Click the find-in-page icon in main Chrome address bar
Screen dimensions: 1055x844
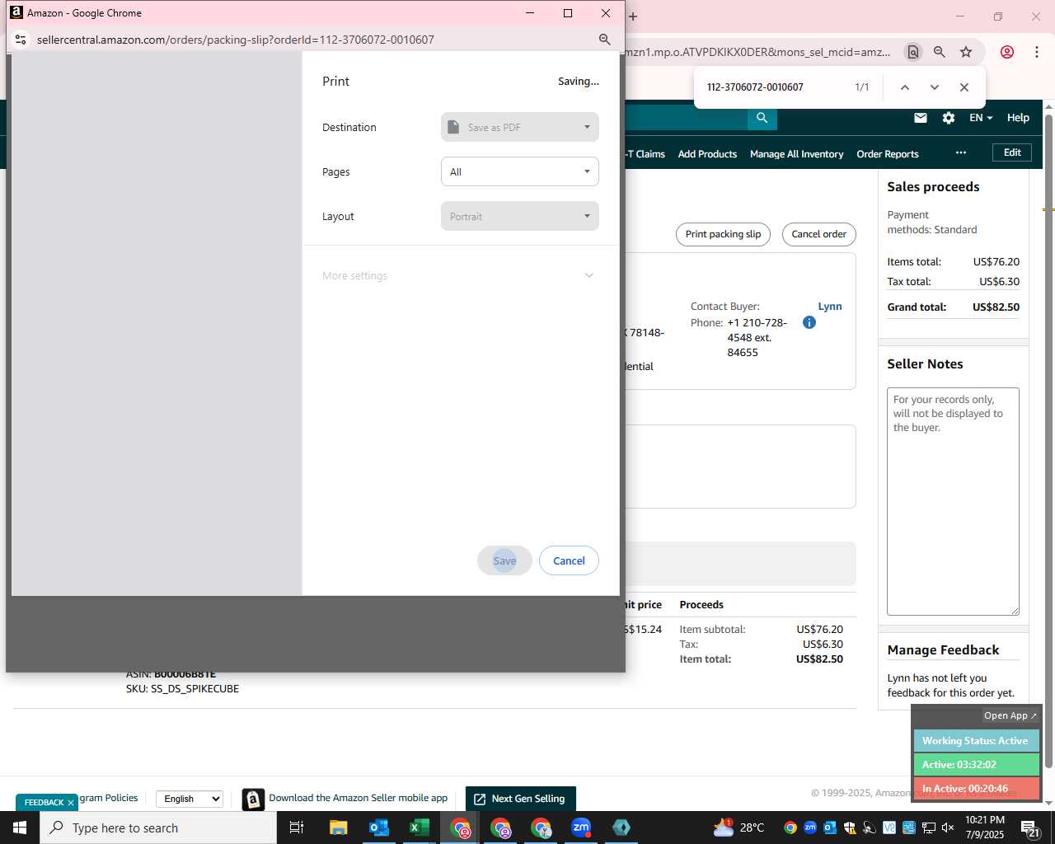coord(912,52)
